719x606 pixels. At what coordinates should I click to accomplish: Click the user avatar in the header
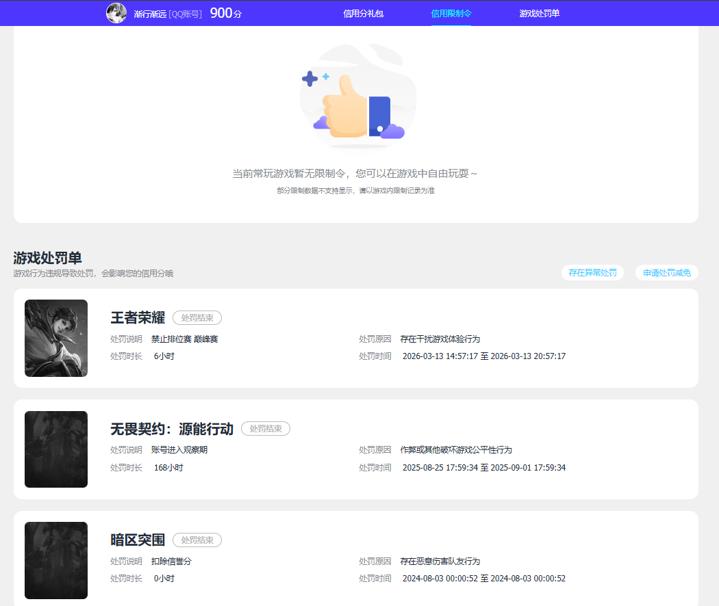[116, 13]
